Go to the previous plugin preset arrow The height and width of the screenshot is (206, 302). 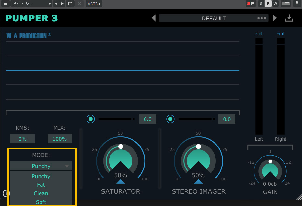coord(154,18)
